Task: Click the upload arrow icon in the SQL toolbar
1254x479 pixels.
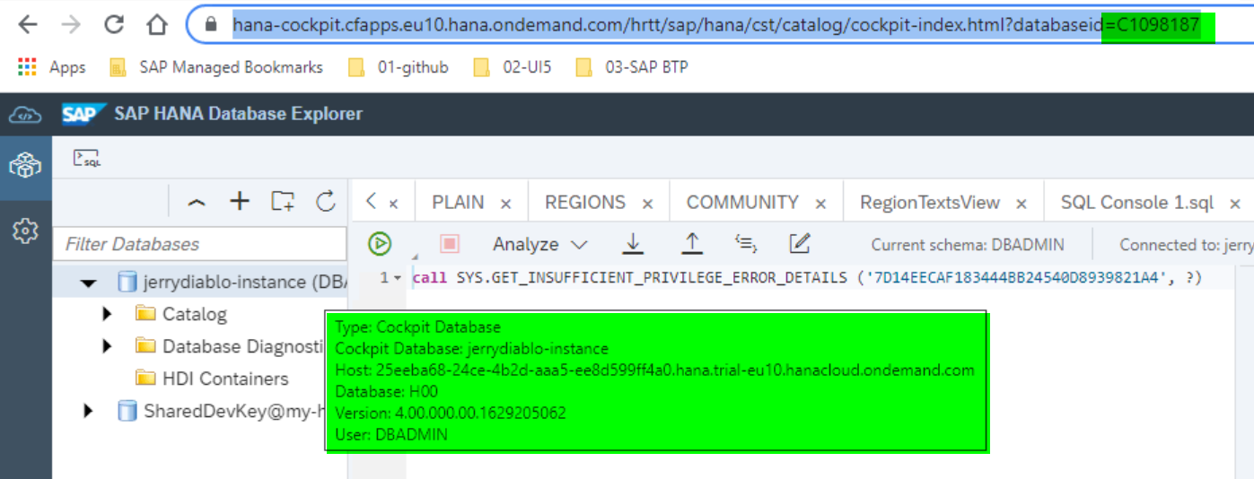Action: [691, 243]
